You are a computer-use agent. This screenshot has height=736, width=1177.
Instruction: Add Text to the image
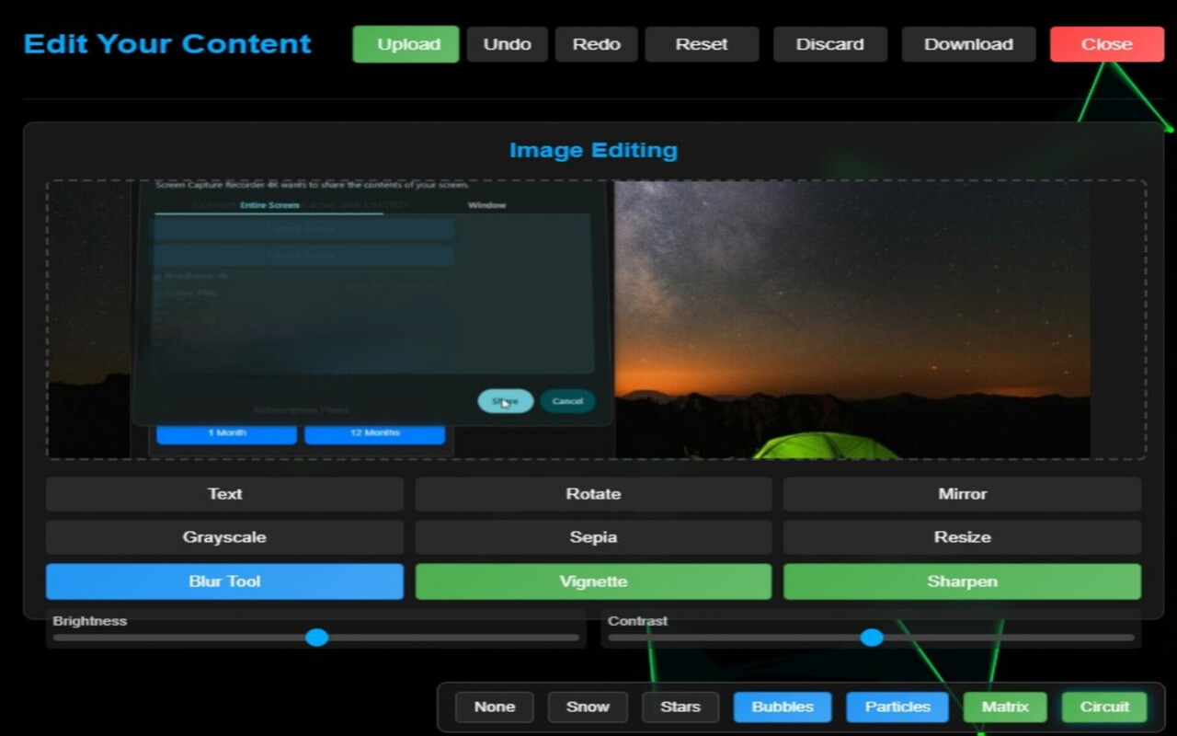224,494
